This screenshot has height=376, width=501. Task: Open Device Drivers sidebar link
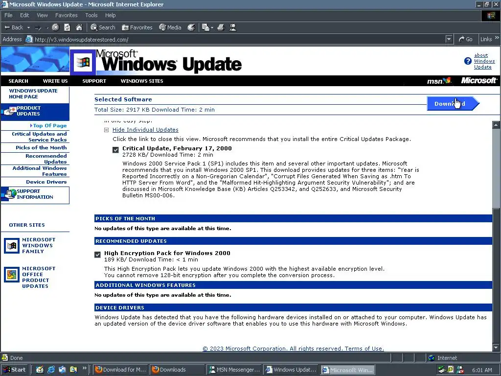coord(46,182)
